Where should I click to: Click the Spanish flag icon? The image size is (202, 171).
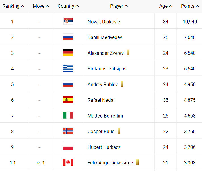(x=68, y=100)
